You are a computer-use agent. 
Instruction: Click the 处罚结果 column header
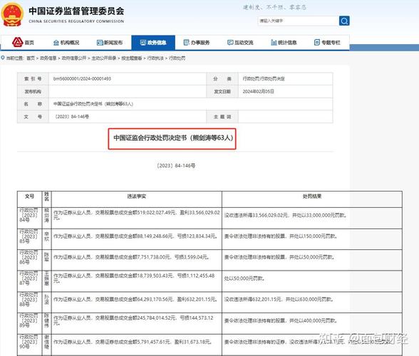point(312,197)
